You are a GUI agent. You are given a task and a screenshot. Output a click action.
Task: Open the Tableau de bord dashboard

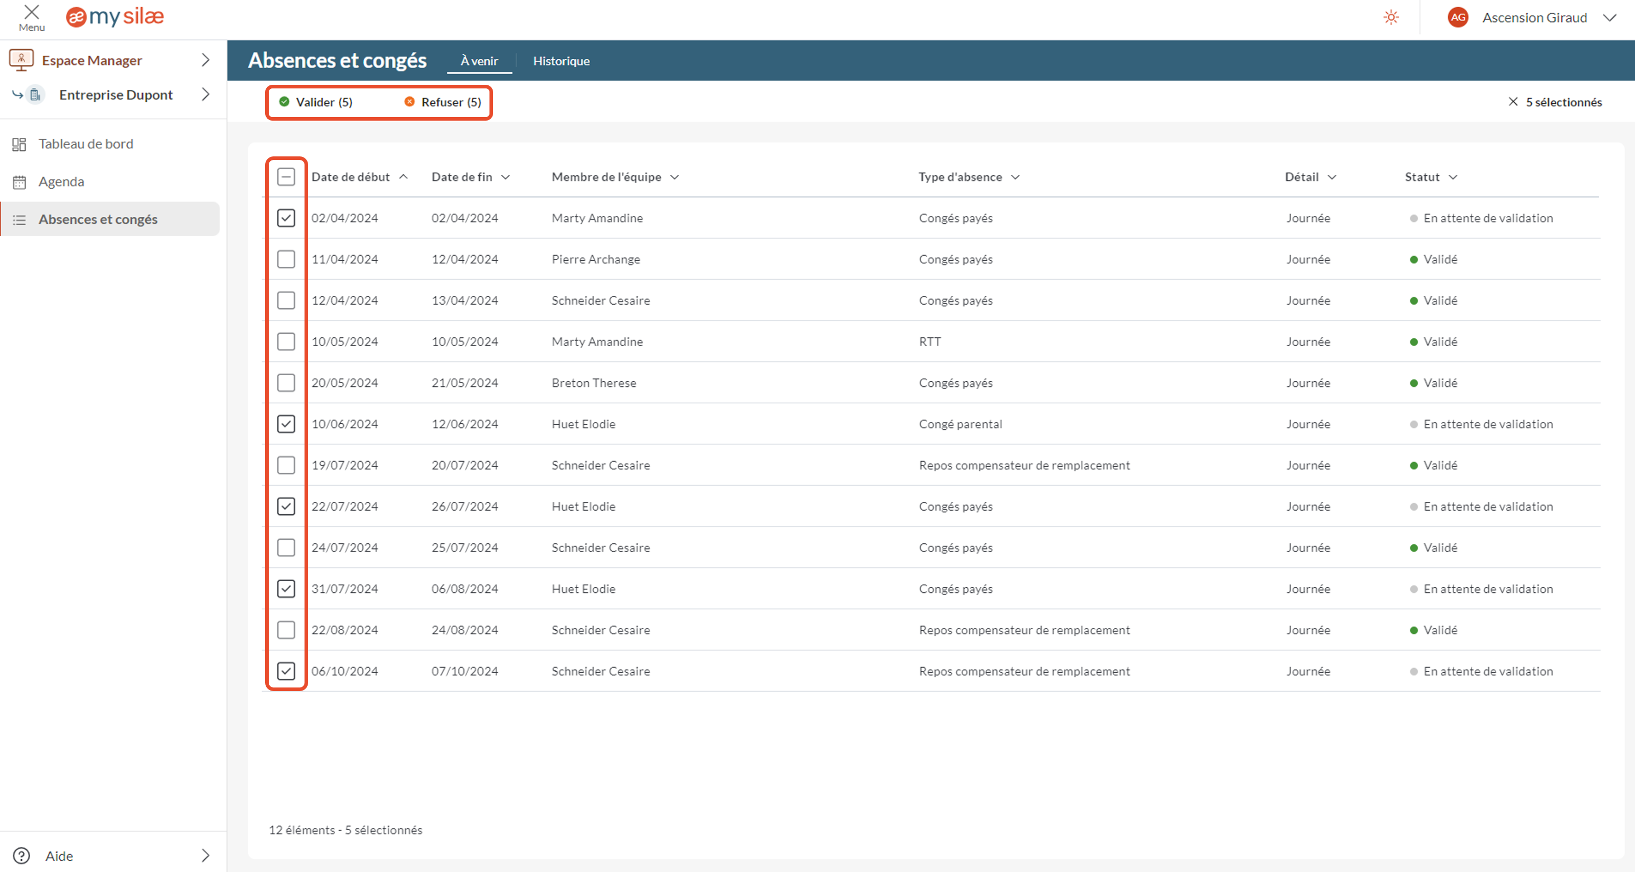coord(86,144)
